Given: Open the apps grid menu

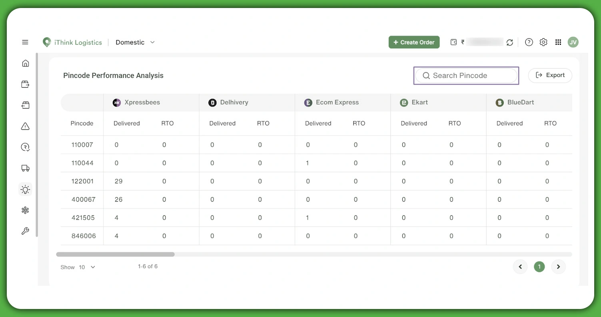Looking at the screenshot, I should 558,42.
